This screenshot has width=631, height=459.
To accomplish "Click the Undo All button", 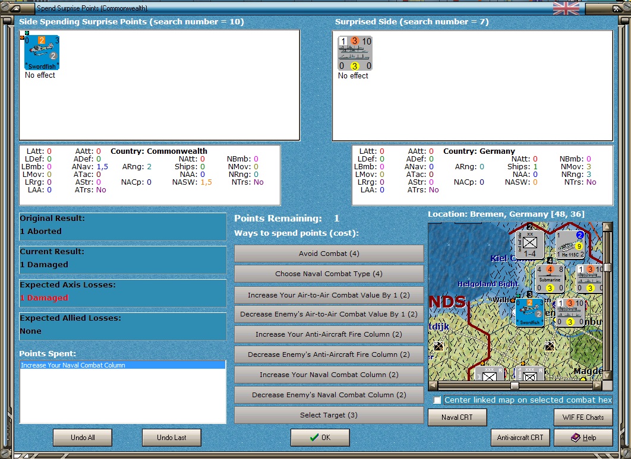I will (x=83, y=437).
